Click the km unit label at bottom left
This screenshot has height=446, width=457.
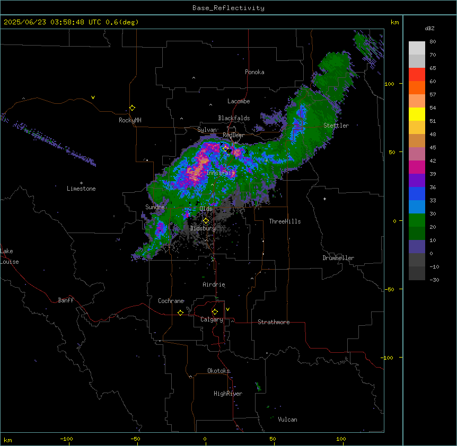pos(8,440)
